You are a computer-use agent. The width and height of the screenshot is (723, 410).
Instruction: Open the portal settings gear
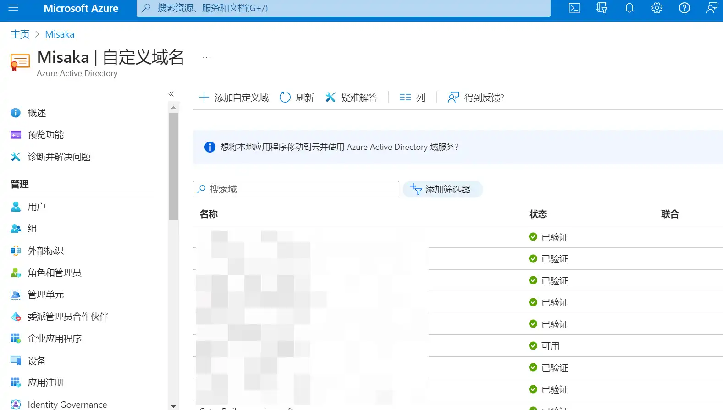pyautogui.click(x=657, y=8)
